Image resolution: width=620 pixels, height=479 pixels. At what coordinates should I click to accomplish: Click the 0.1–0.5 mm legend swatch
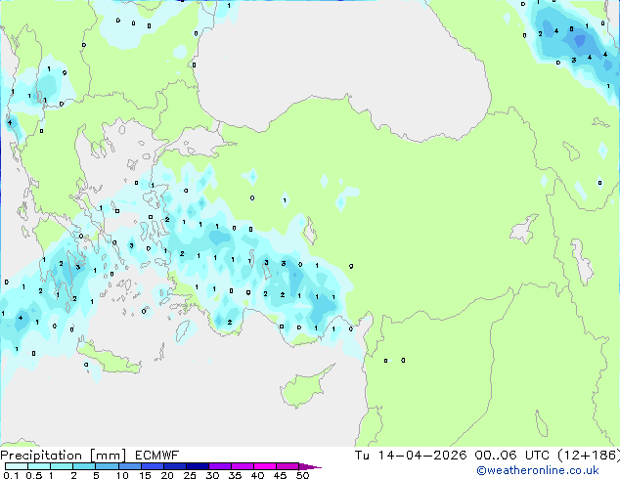(x=17, y=466)
